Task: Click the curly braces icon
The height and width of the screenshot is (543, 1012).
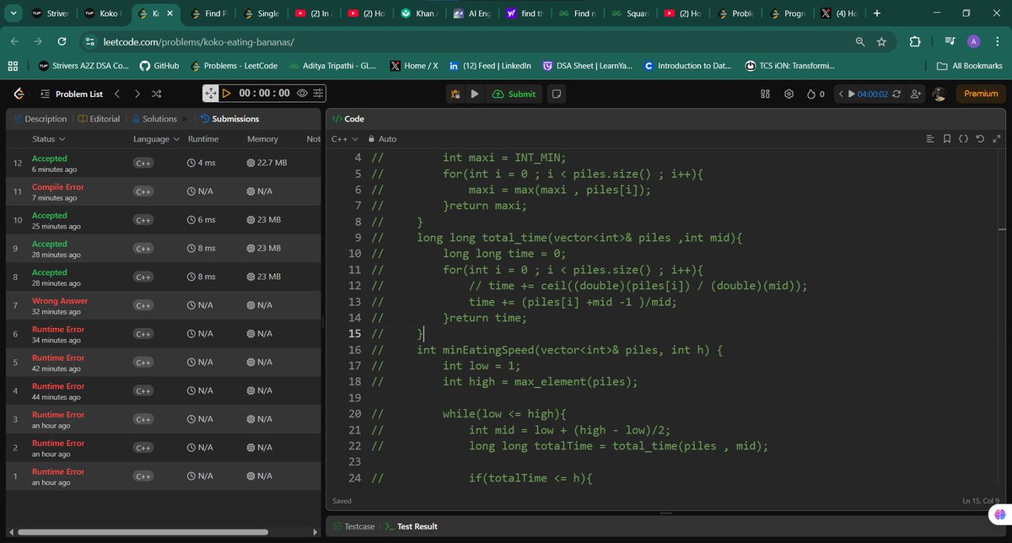Action: tap(963, 139)
